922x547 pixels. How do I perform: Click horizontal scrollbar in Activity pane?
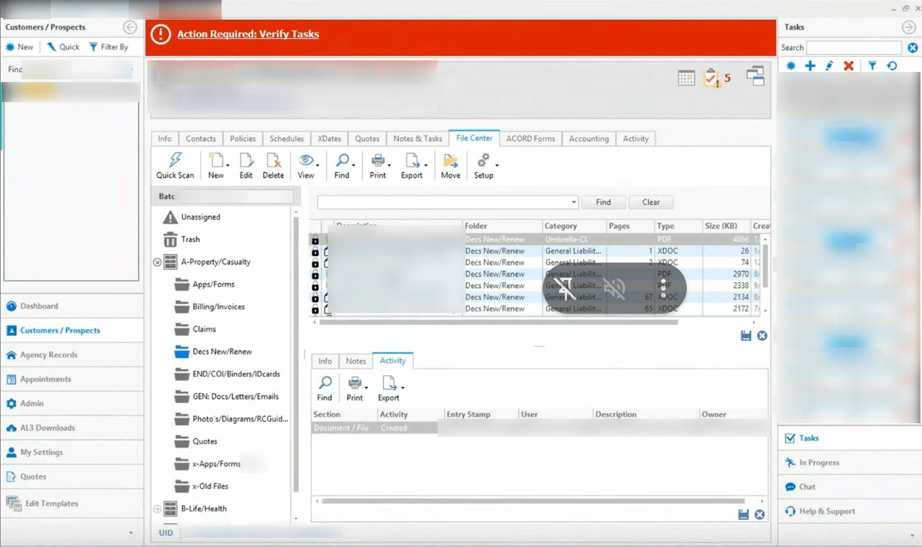click(x=533, y=501)
